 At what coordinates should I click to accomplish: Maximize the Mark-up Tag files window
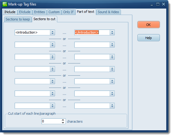(158, 4)
